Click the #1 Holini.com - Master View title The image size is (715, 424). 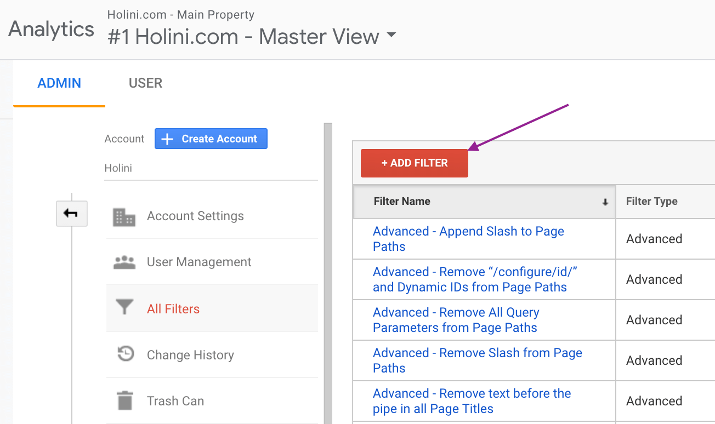pyautogui.click(x=243, y=37)
